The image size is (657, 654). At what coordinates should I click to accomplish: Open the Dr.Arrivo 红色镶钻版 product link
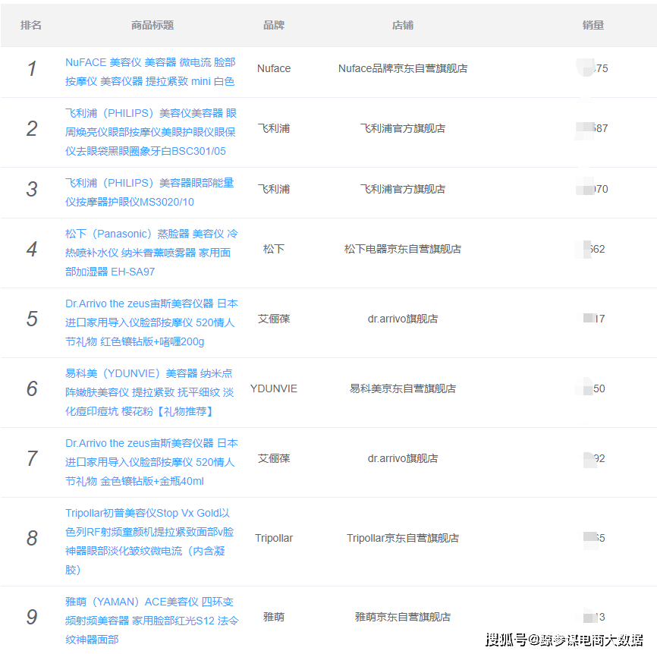pos(151,322)
